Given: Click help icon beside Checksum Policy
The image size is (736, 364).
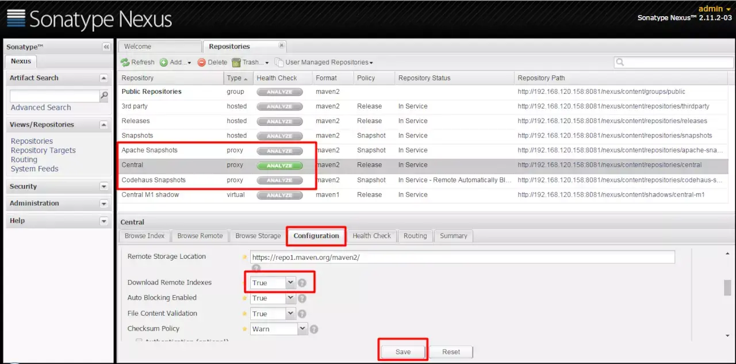Looking at the screenshot, I should tap(314, 329).
